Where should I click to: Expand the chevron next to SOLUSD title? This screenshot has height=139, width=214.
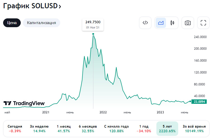pyautogui.click(x=60, y=7)
